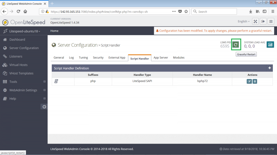
Task: Click the Home breadcrumb link
Action: (x=54, y=31)
